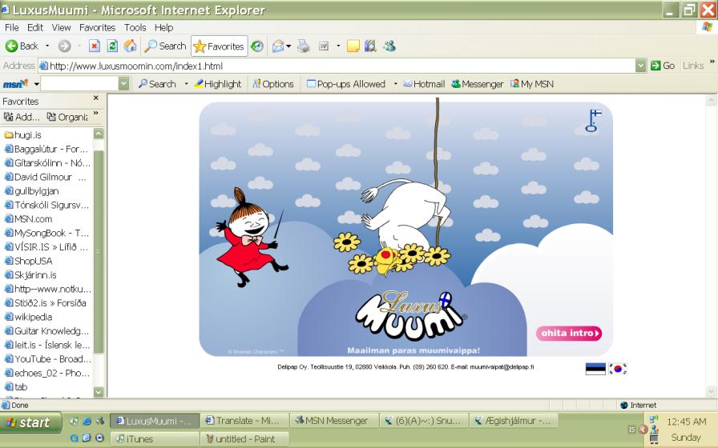The height and width of the screenshot is (448, 718).
Task: Click the Edit with Word icon
Action: click(324, 46)
